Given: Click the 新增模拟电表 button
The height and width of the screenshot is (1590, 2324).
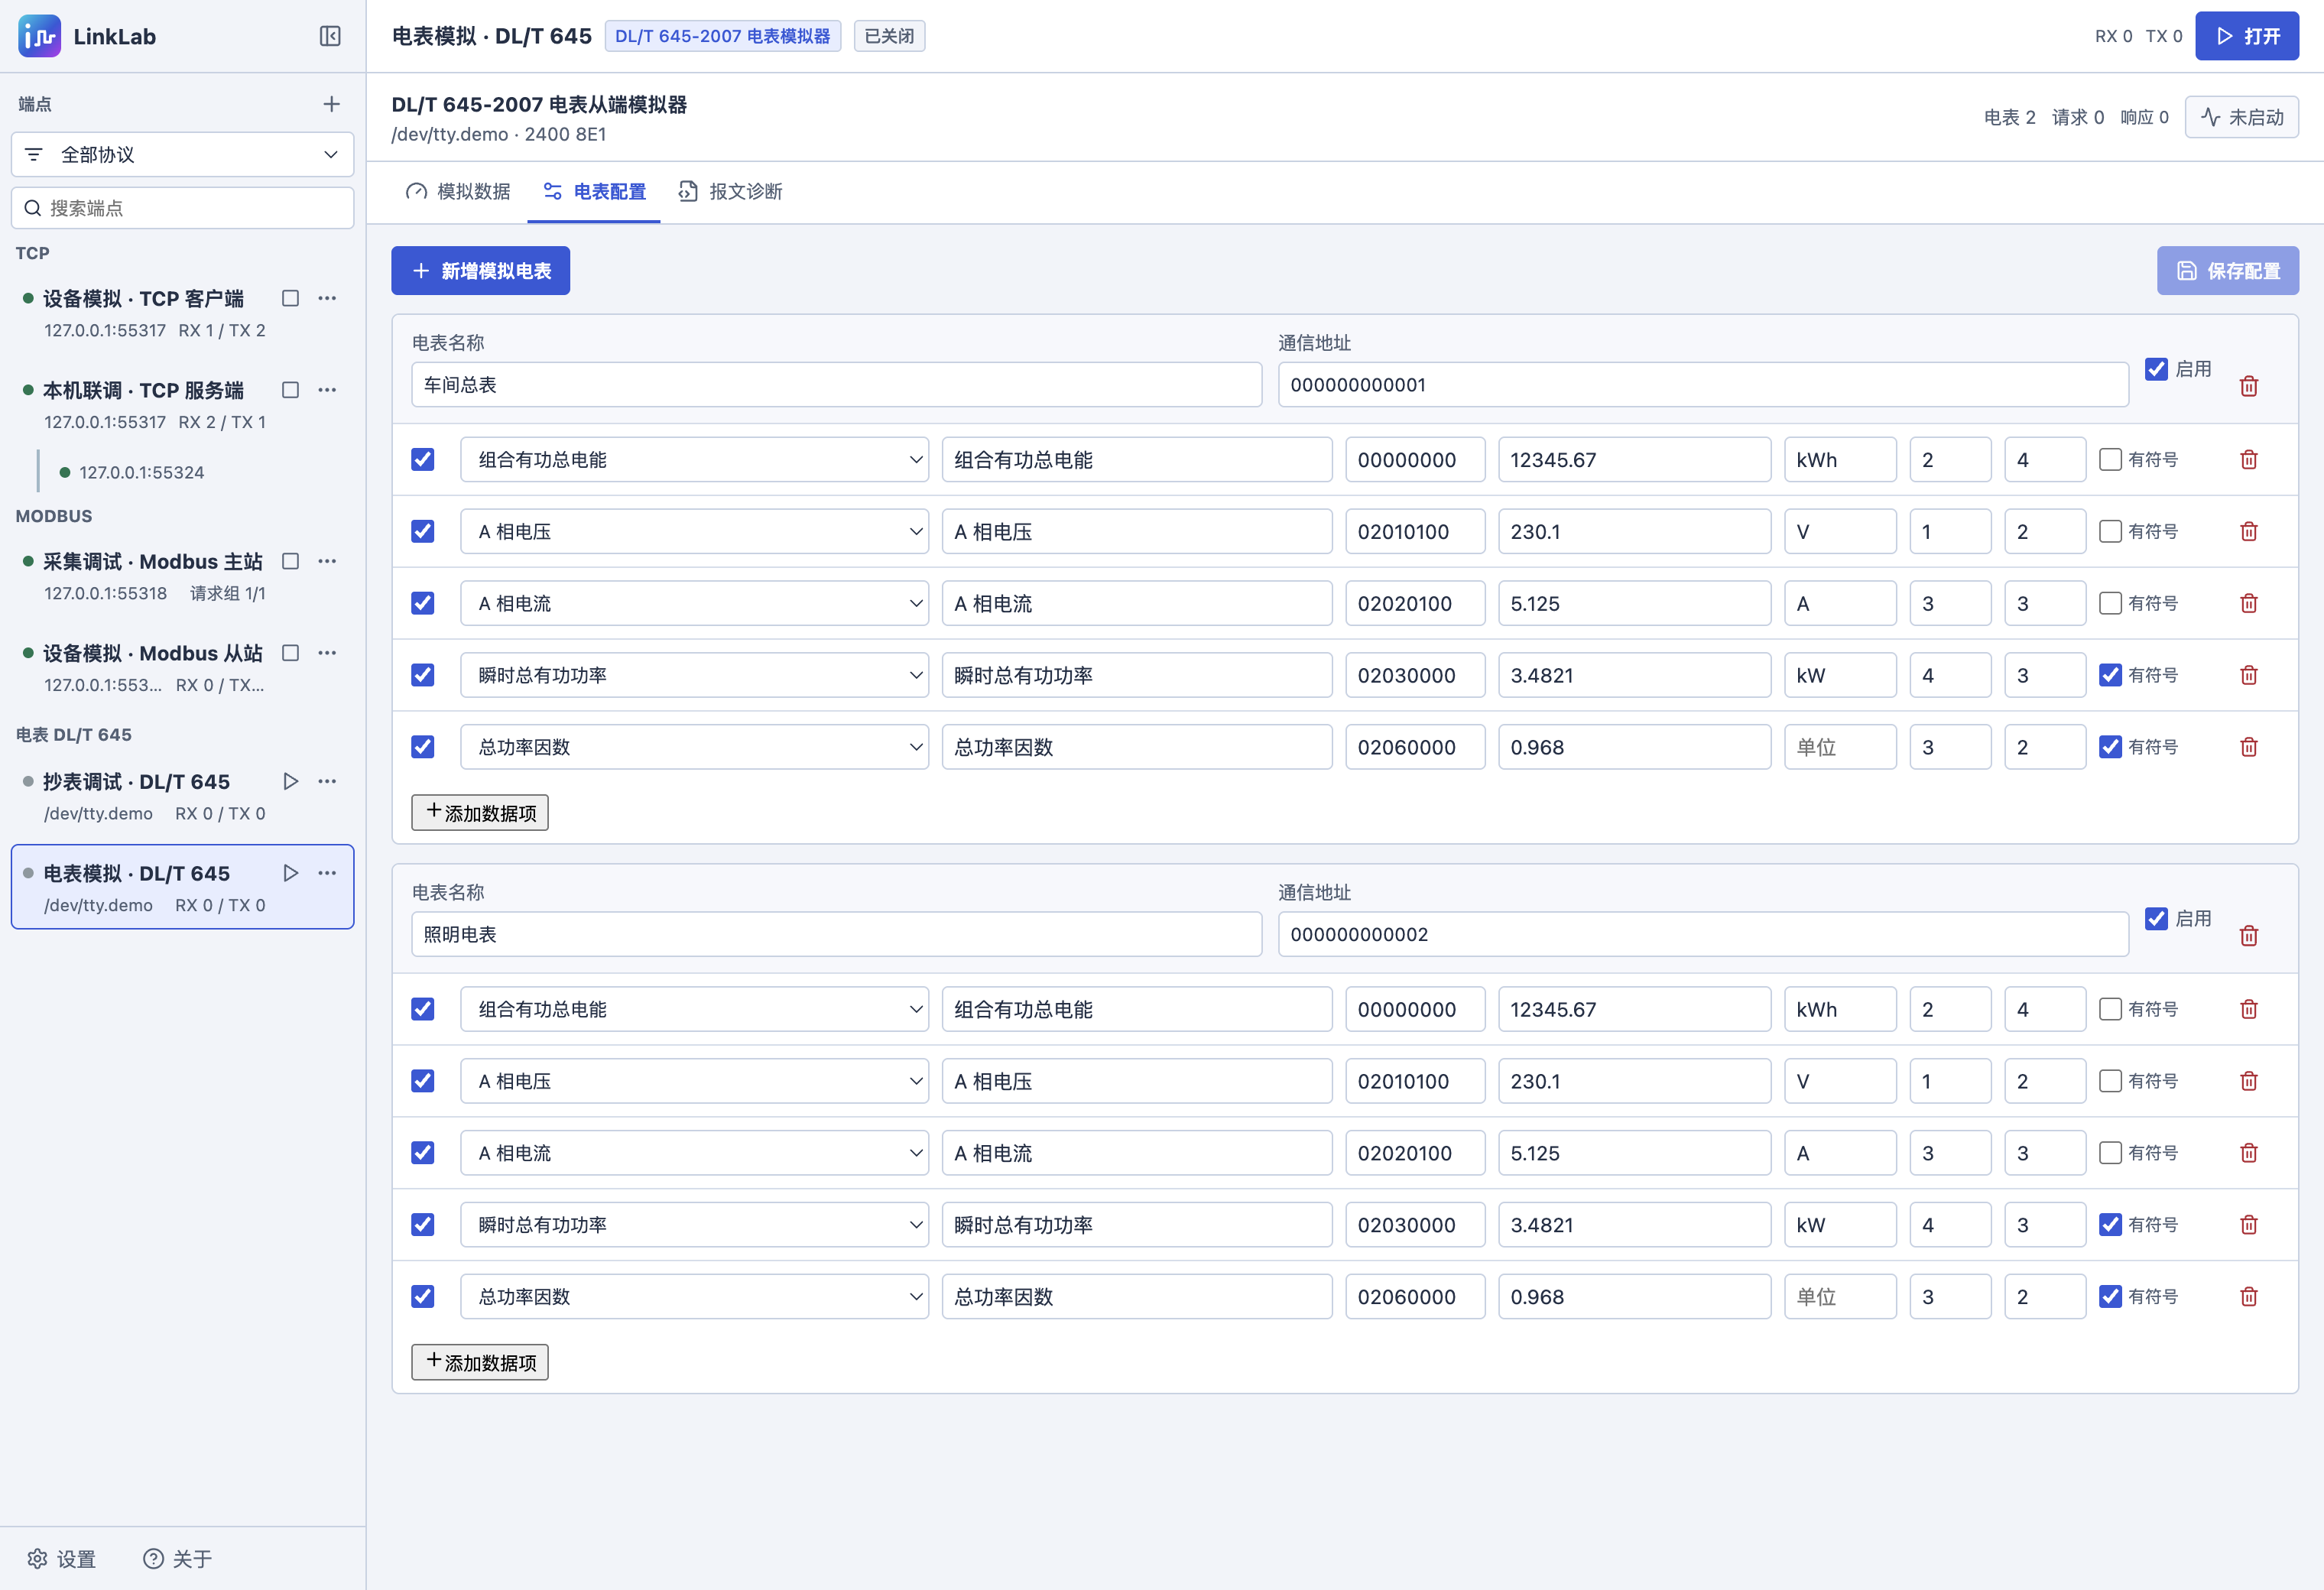Looking at the screenshot, I should 481,270.
